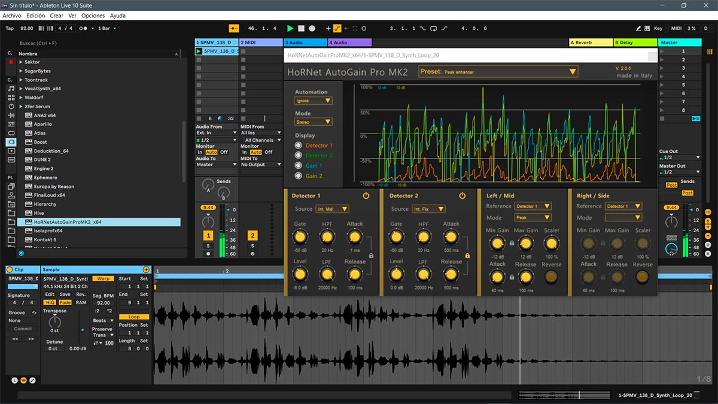Open the Crear menu
Viewport: 718px width, 404px height.
click(x=57, y=16)
